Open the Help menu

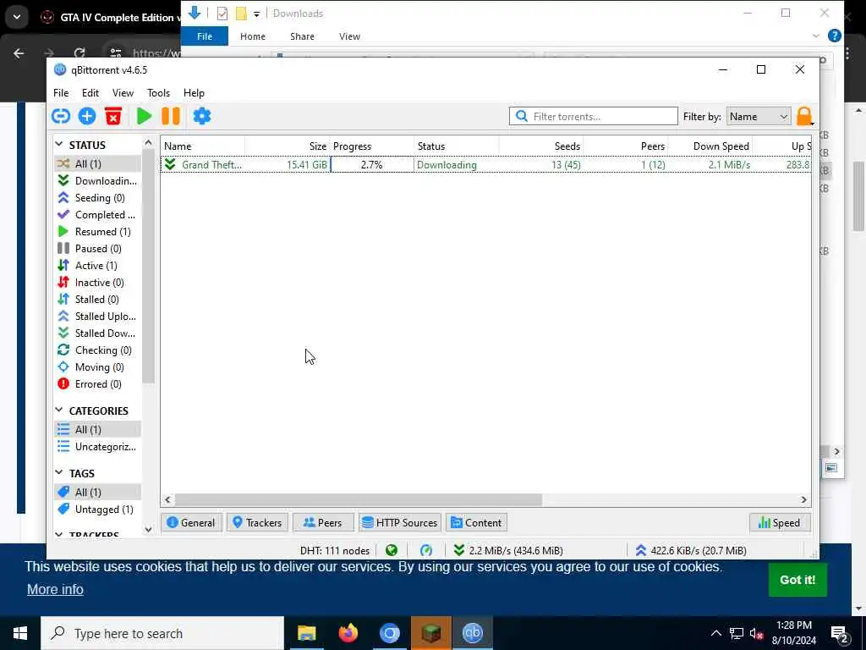[194, 93]
